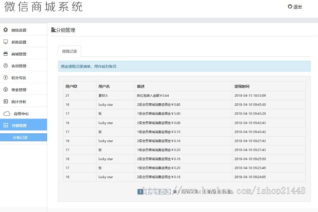Click the 商城管理 store icon

[5, 54]
